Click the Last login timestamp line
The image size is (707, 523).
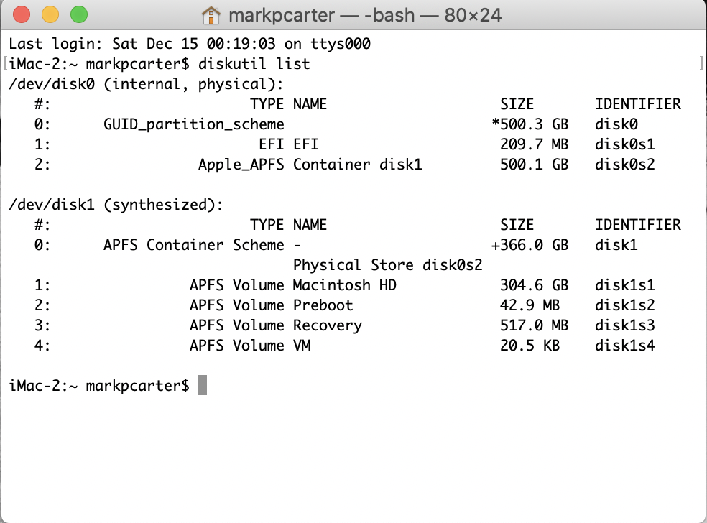click(x=190, y=44)
